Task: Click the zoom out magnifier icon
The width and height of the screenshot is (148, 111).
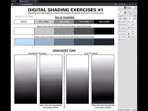Action: [x=131, y=13]
